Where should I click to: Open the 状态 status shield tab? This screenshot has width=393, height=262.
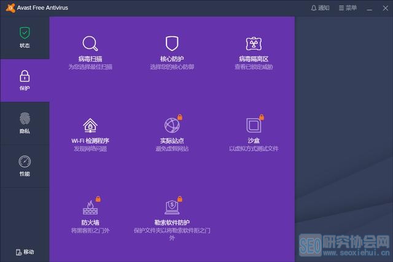[x=25, y=37]
